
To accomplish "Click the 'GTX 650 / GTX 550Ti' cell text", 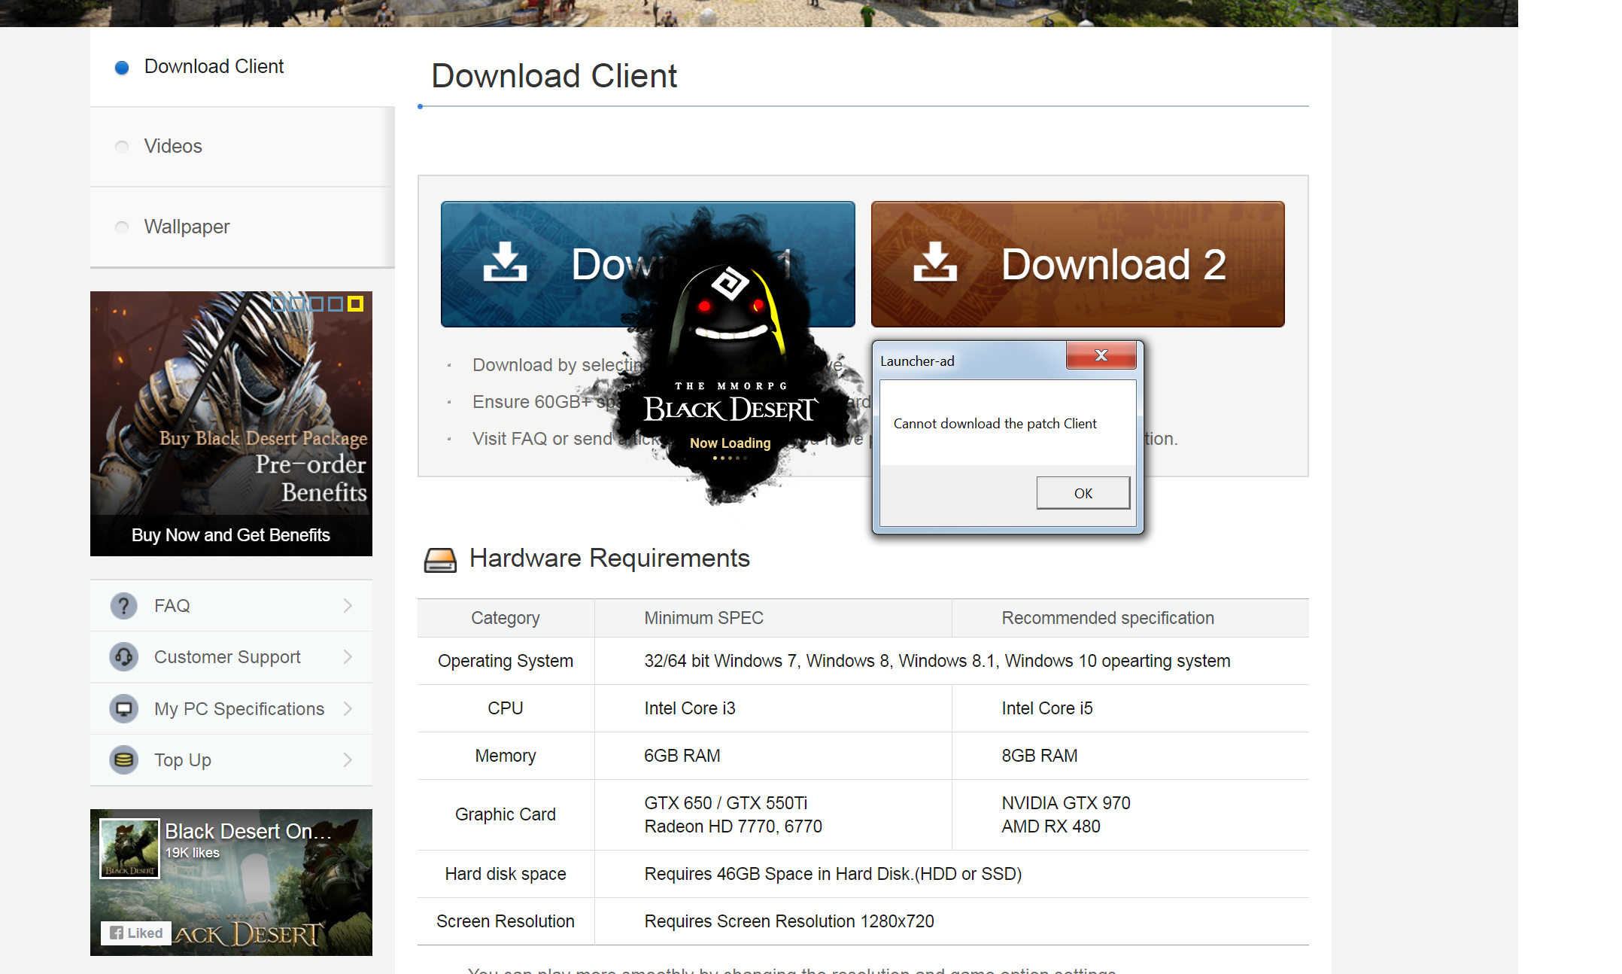I will [726, 803].
